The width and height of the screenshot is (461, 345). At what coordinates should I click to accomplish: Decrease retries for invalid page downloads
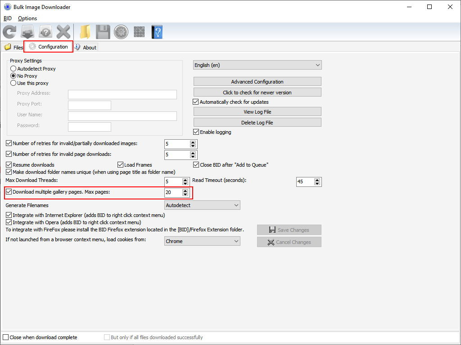(x=193, y=157)
